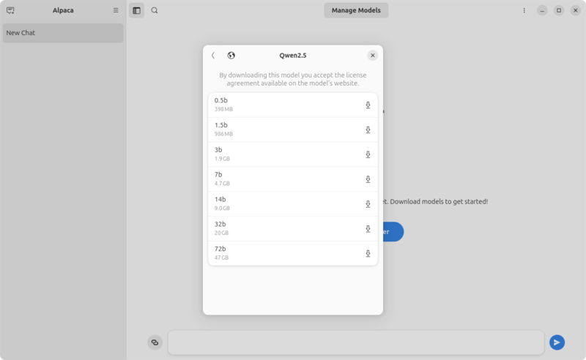Select the New Chat entry
This screenshot has height=360, width=586.
pos(63,33)
